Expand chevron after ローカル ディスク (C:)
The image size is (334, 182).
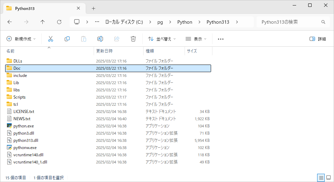point(150,22)
